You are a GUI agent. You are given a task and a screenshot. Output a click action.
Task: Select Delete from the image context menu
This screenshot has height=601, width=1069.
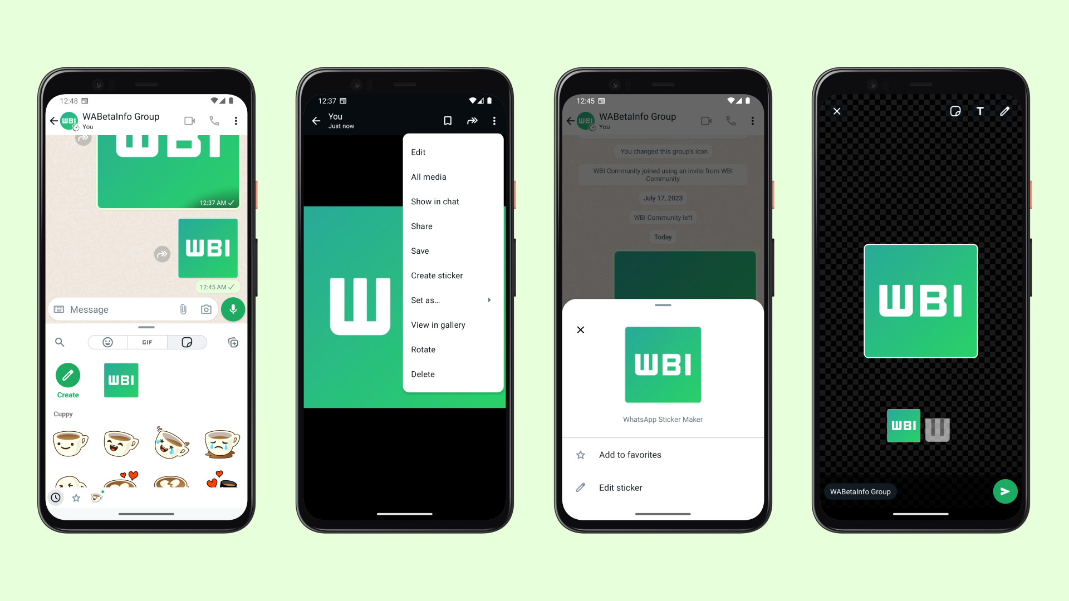[x=423, y=373]
